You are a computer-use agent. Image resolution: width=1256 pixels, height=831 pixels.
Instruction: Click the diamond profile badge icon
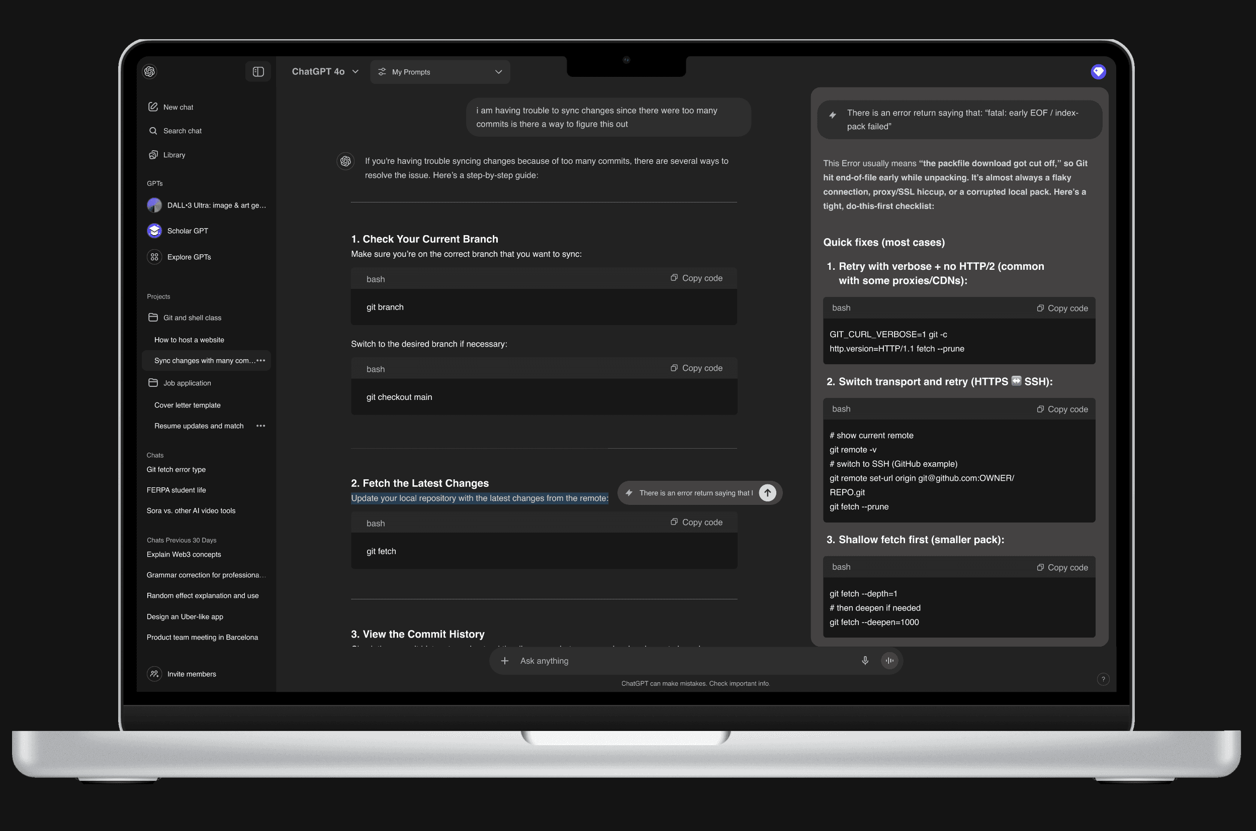1098,71
